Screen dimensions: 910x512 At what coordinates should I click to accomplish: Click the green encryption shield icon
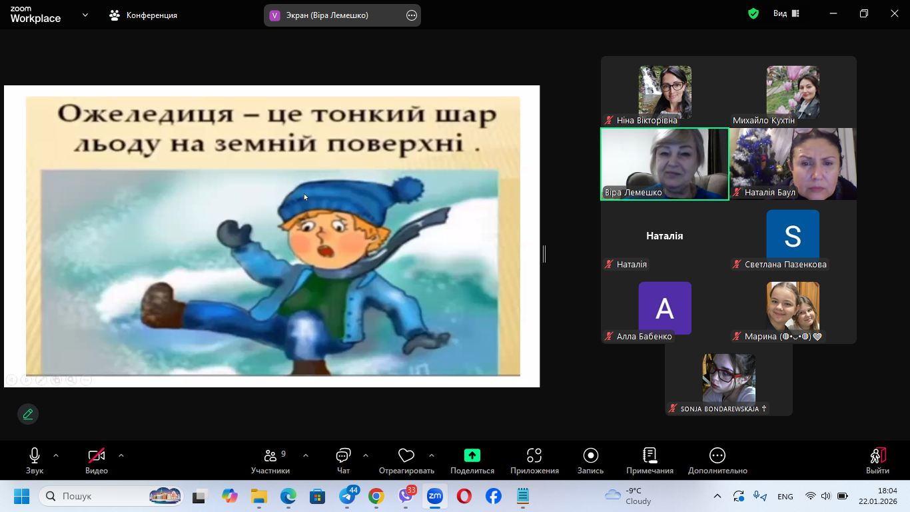point(753,14)
